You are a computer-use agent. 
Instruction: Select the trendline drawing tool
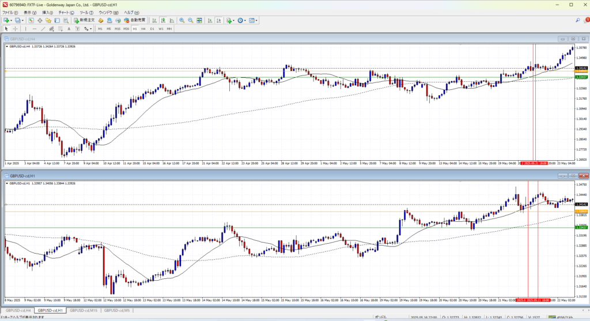(44, 29)
